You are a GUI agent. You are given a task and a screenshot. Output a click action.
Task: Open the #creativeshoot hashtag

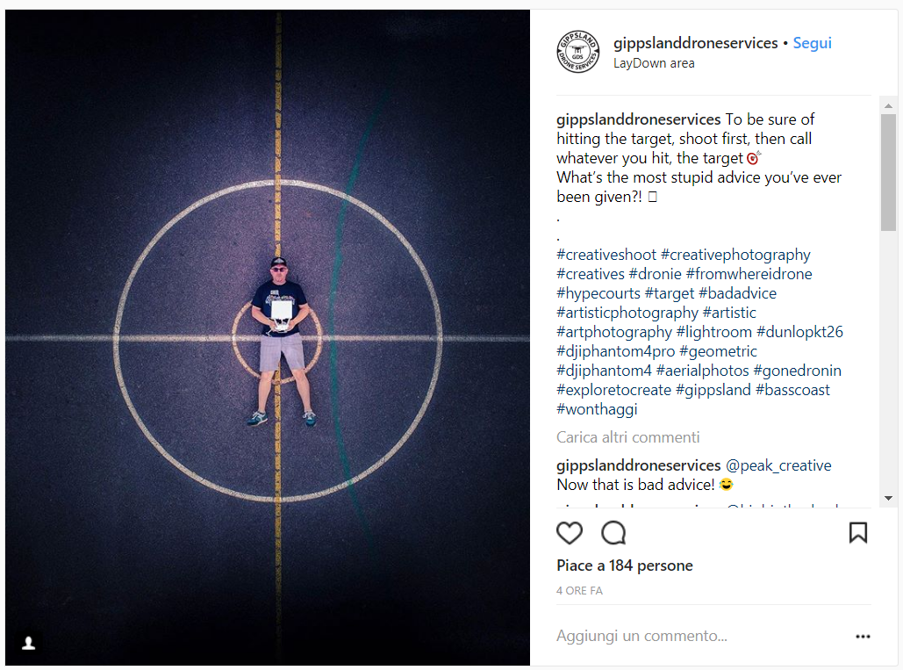pos(606,255)
